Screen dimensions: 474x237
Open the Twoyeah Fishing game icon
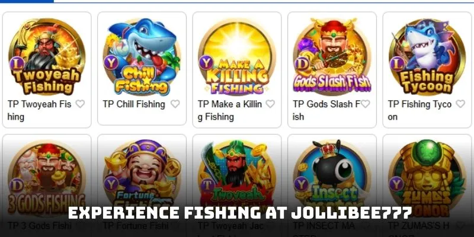47,57
